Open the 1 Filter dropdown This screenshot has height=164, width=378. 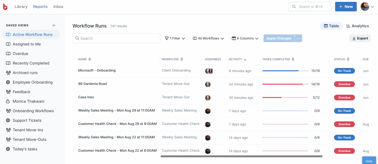(175, 38)
